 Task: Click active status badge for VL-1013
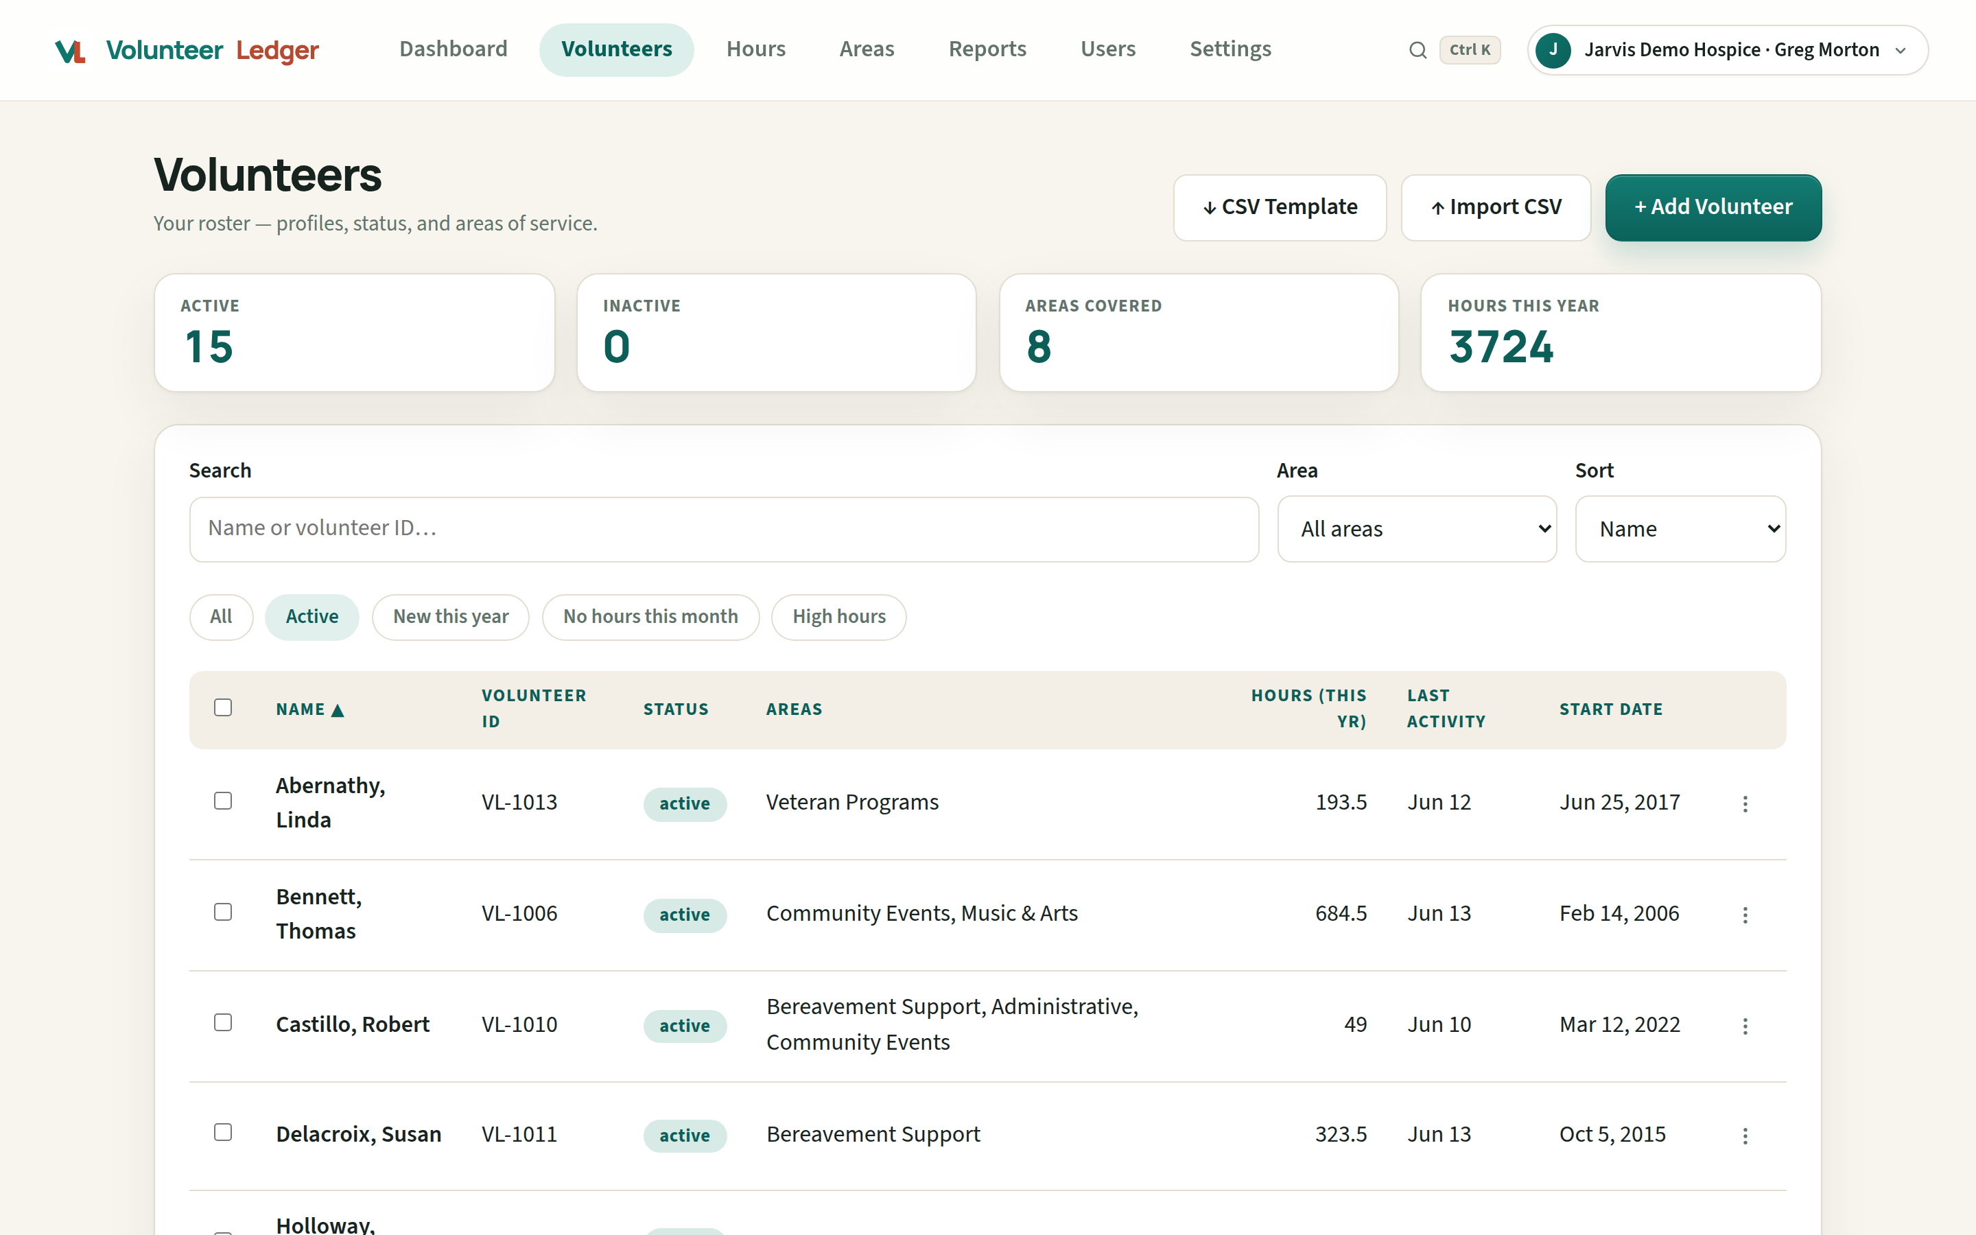point(685,803)
